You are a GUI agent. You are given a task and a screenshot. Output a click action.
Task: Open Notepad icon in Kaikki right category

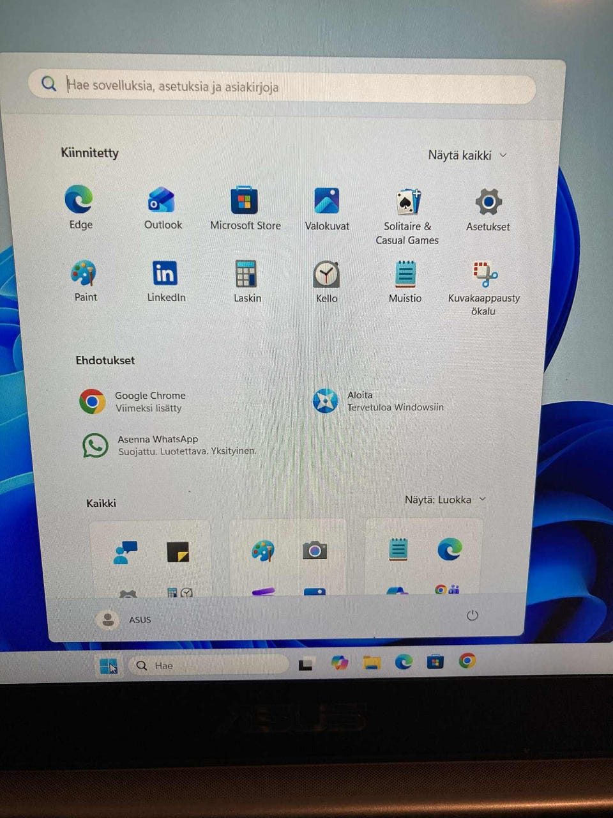pyautogui.click(x=398, y=549)
